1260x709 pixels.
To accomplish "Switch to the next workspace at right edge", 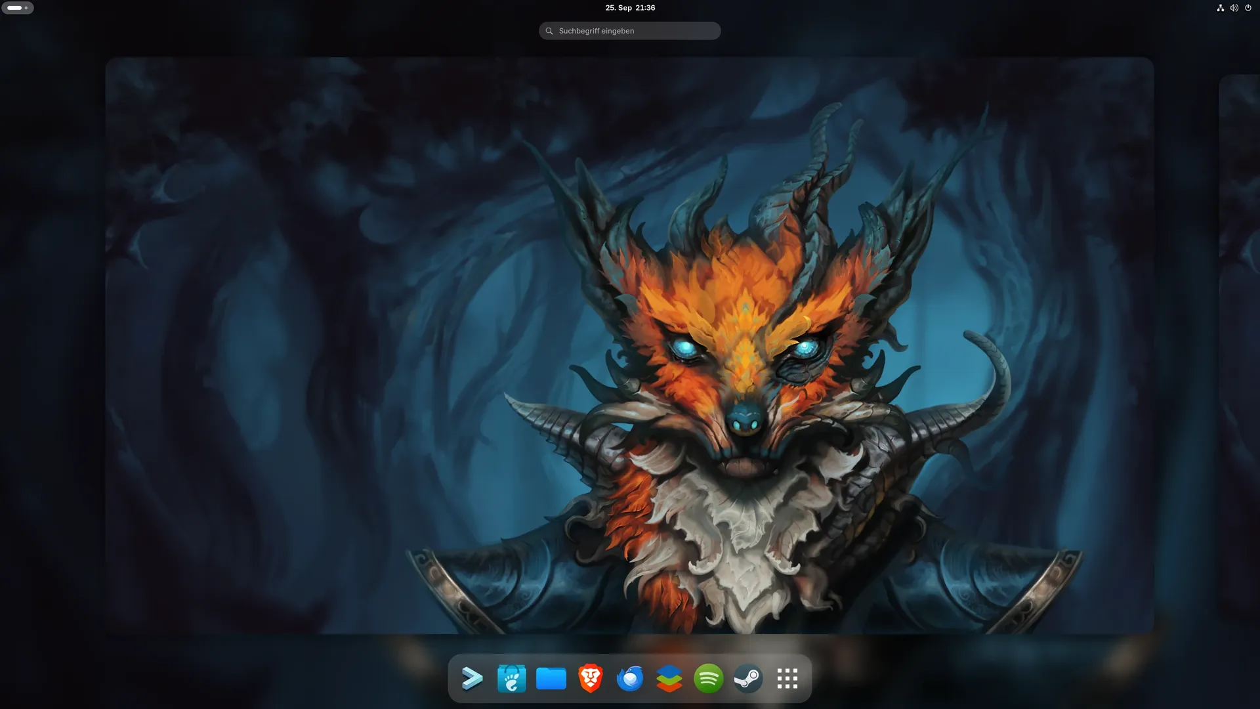I will click(x=1240, y=345).
